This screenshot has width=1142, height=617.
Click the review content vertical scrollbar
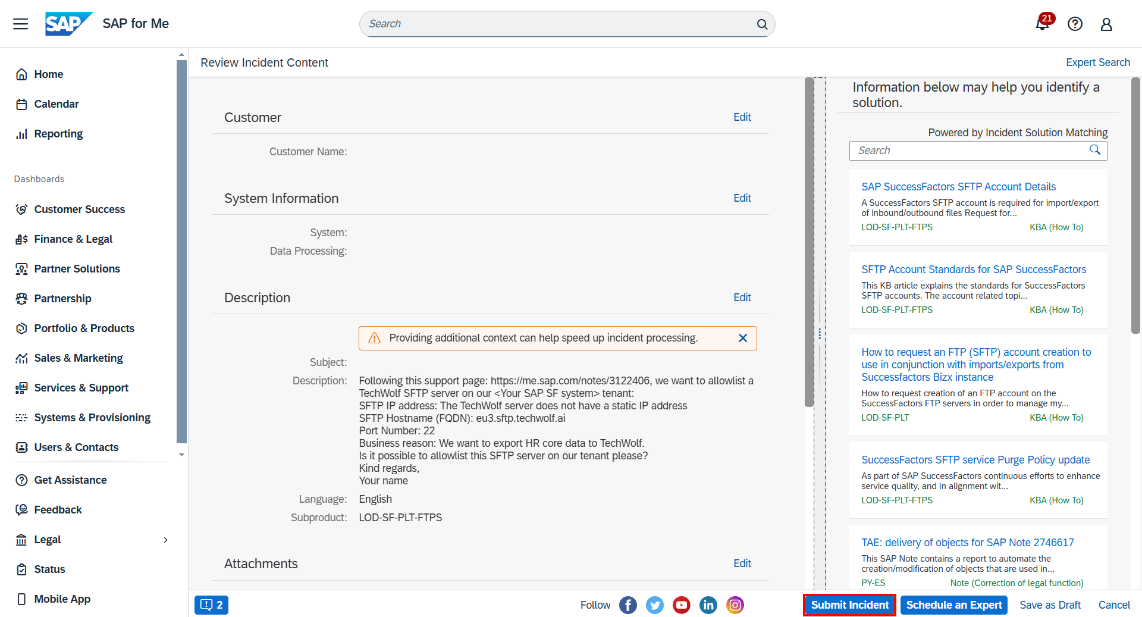coord(809,242)
